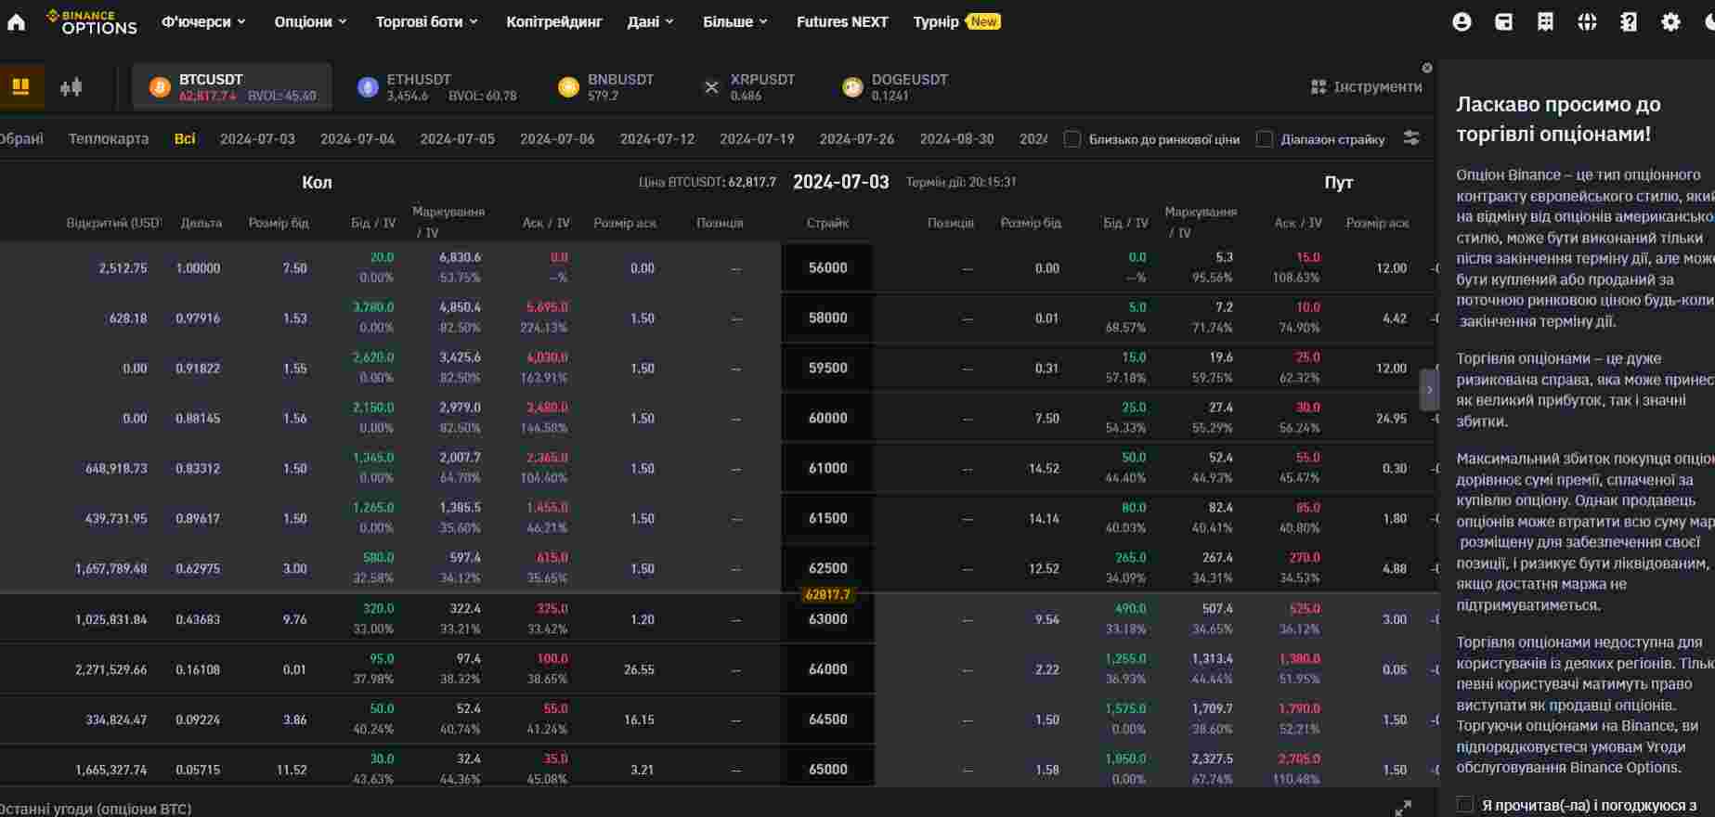1715x817 pixels.
Task: Switch to the candlestick chart view
Action: pos(71,87)
